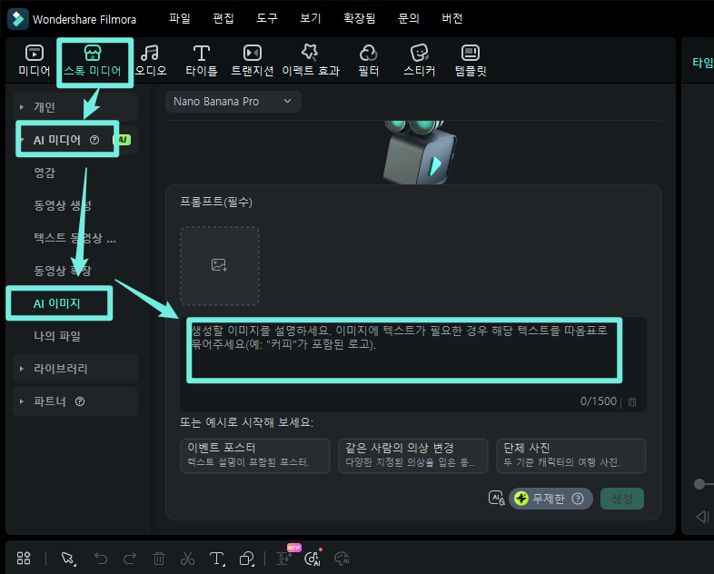Choose the 단체 사진 example prompt

[571, 456]
